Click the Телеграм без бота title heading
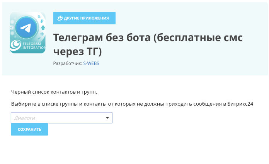 148,44
